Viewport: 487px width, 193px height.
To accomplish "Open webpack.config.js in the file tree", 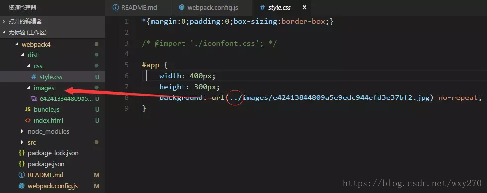I will [x=53, y=186].
